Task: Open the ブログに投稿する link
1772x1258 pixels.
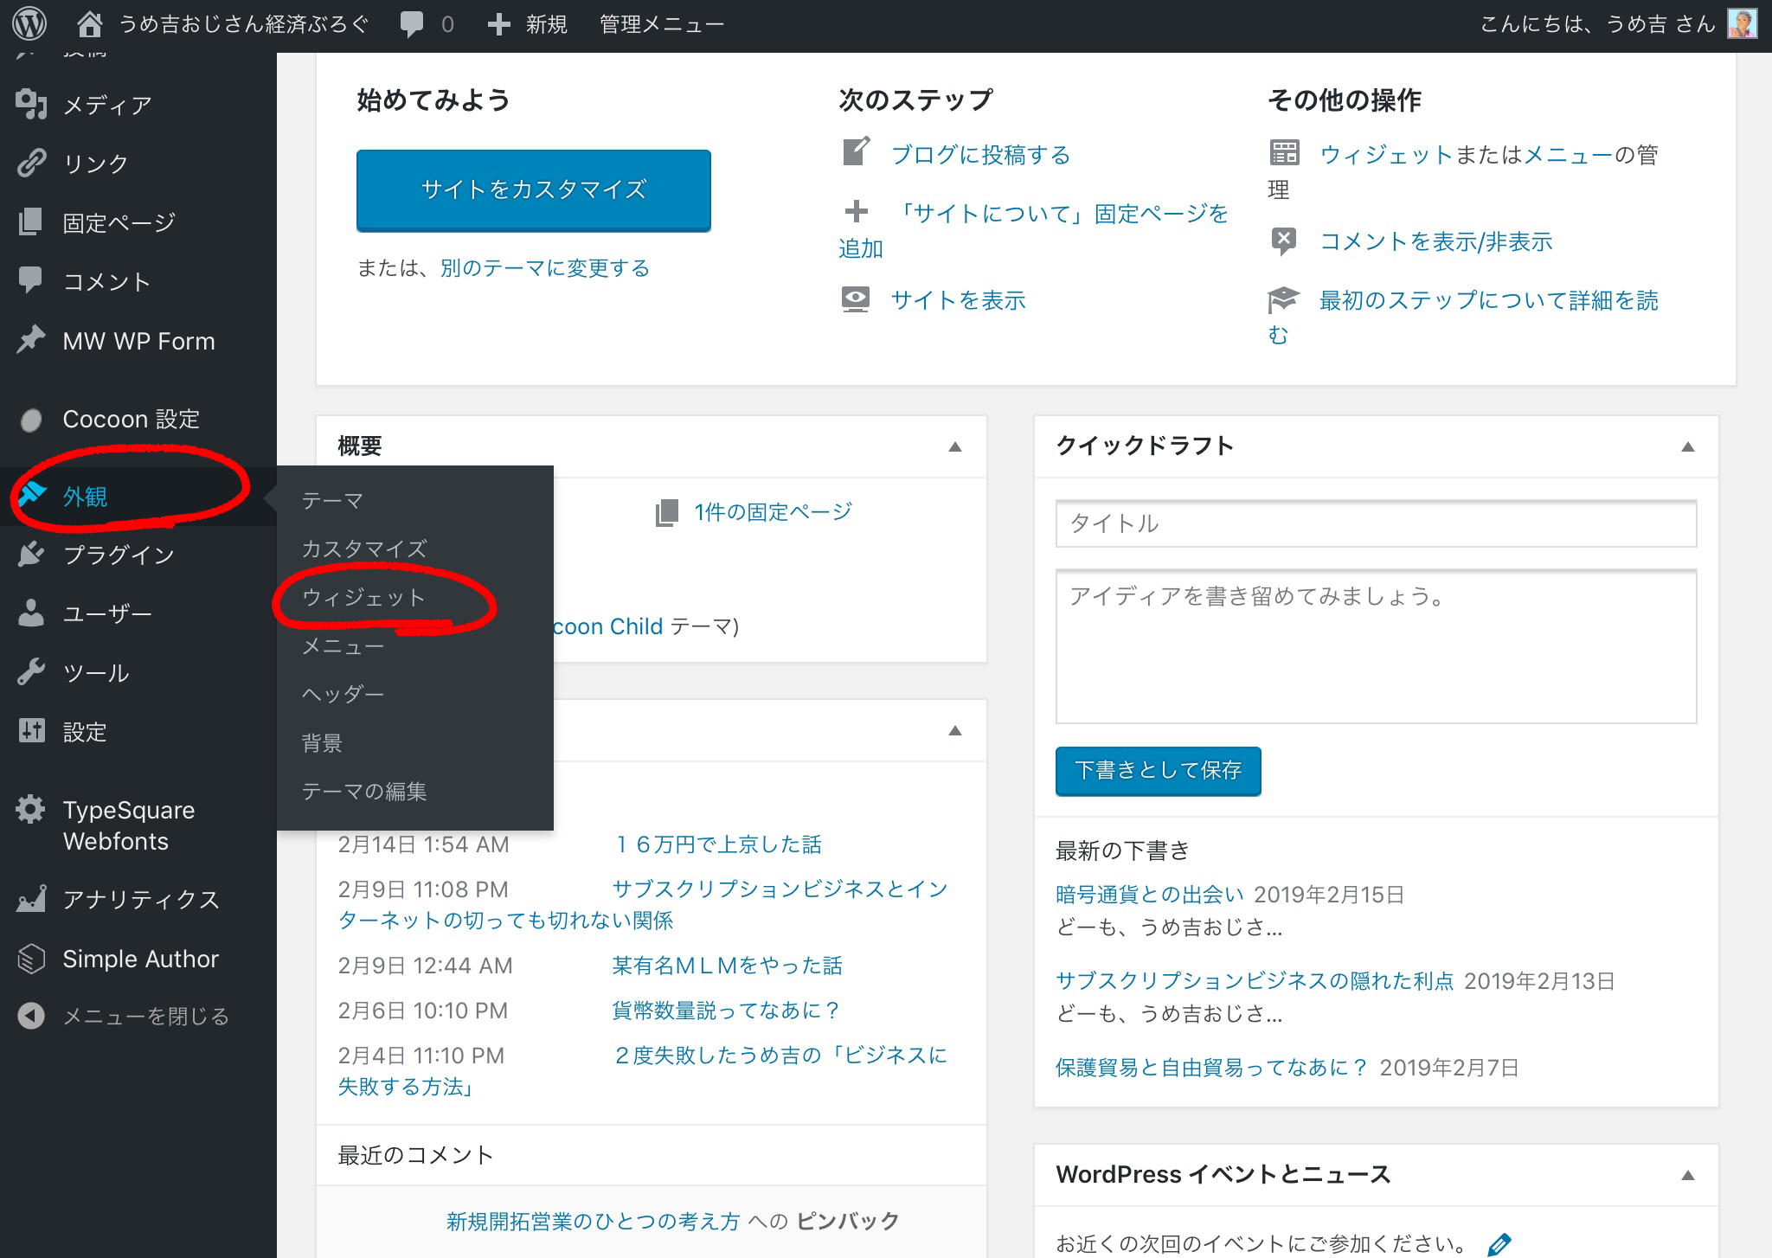Action: (980, 155)
